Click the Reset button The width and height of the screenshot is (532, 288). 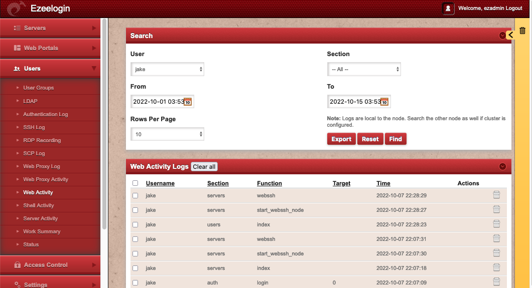(370, 139)
